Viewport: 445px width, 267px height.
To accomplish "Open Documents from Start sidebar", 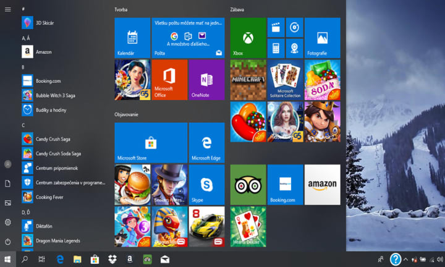I will 8,184.
